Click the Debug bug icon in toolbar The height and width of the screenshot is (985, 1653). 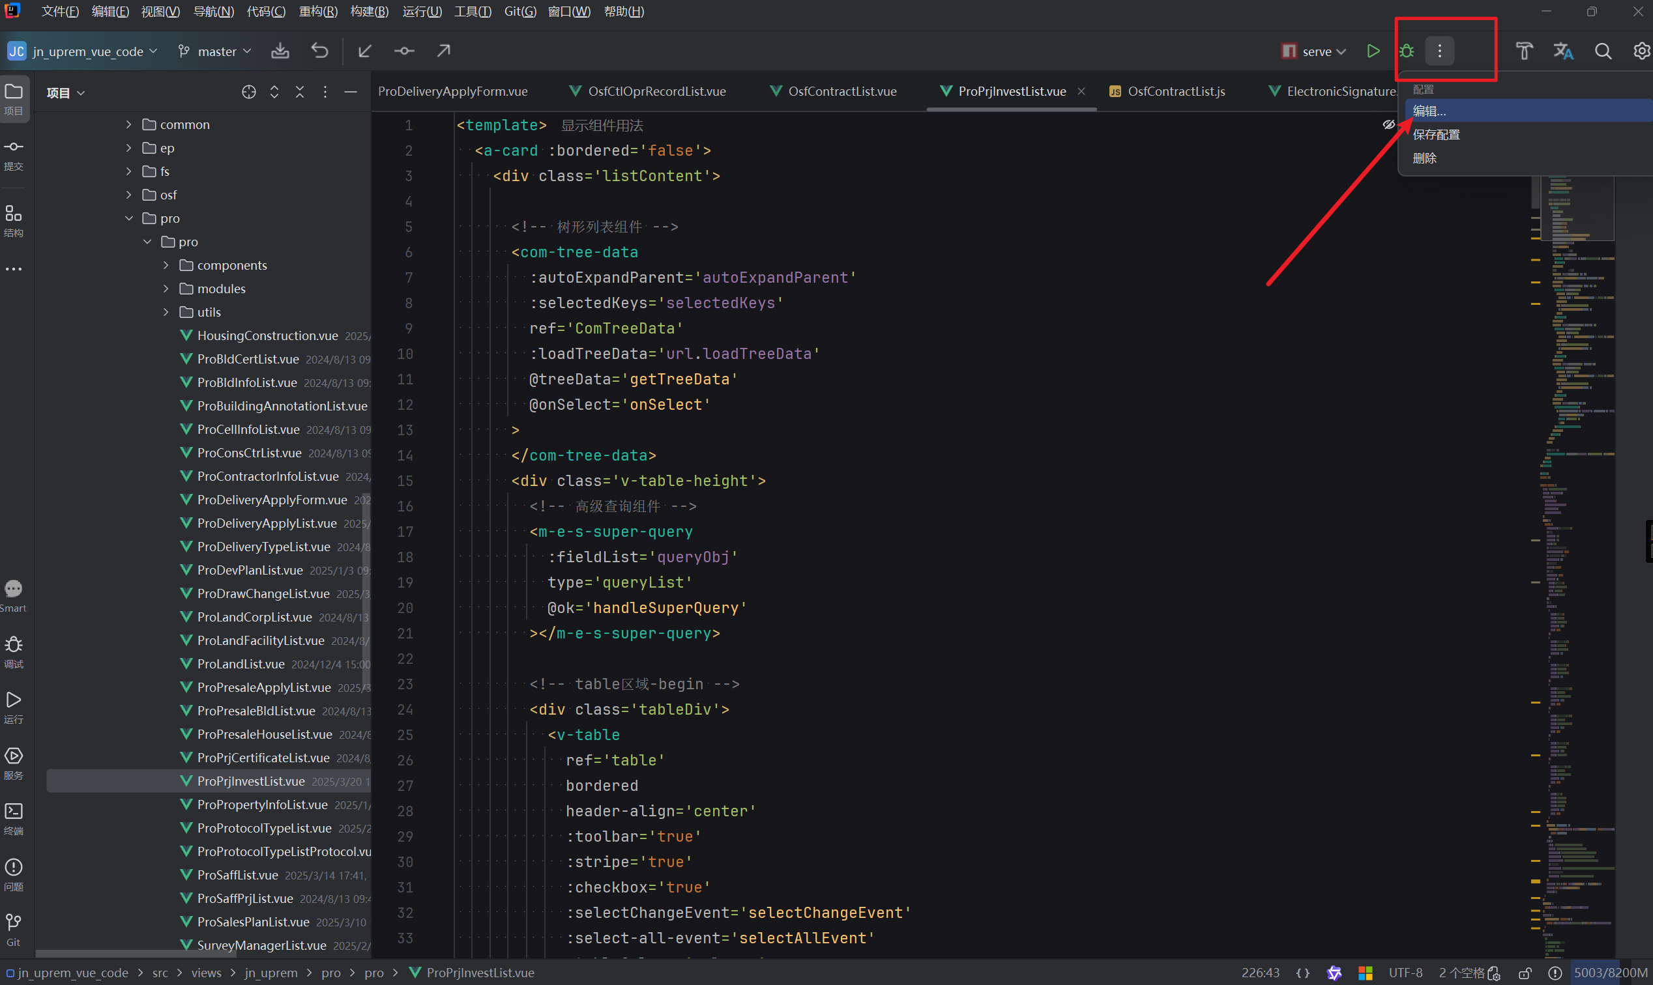[x=1407, y=51]
